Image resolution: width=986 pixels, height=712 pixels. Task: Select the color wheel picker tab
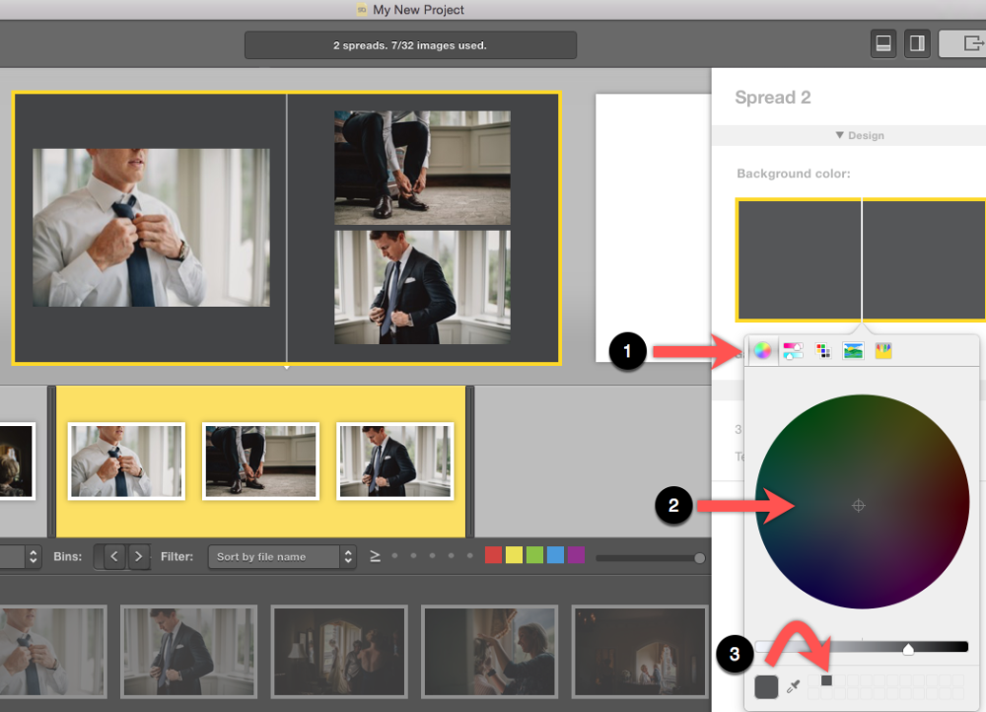pyautogui.click(x=762, y=350)
